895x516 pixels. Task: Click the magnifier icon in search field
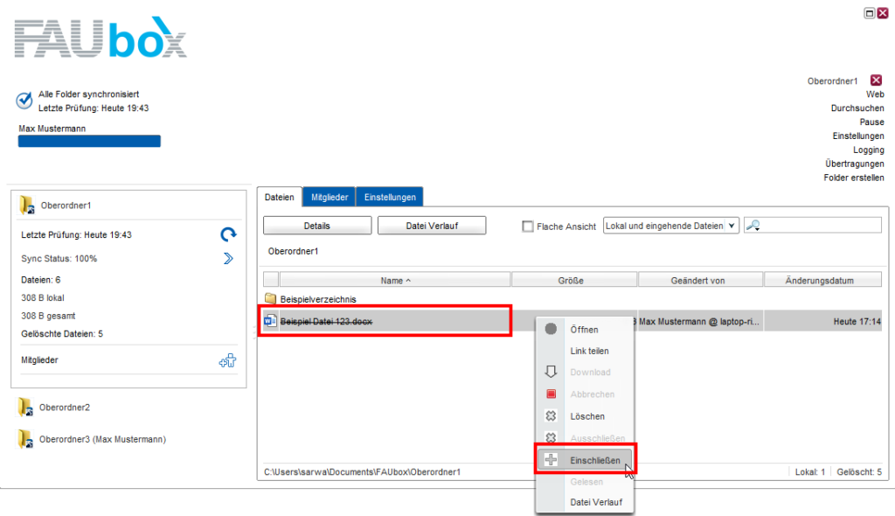tap(753, 226)
